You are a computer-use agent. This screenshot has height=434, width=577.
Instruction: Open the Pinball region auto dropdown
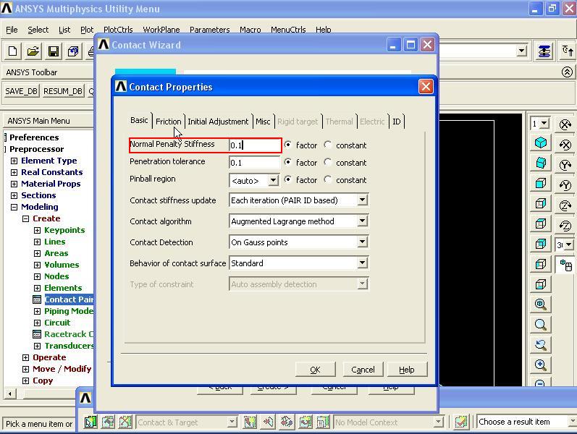tap(273, 180)
